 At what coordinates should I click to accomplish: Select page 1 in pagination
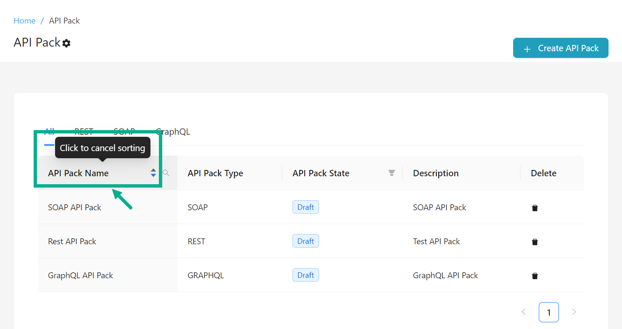pyautogui.click(x=549, y=312)
